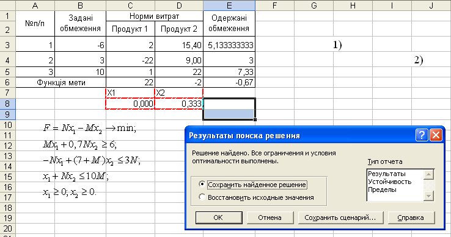Click the selected empty cell E8
The height and width of the screenshot is (237, 451).
point(229,104)
